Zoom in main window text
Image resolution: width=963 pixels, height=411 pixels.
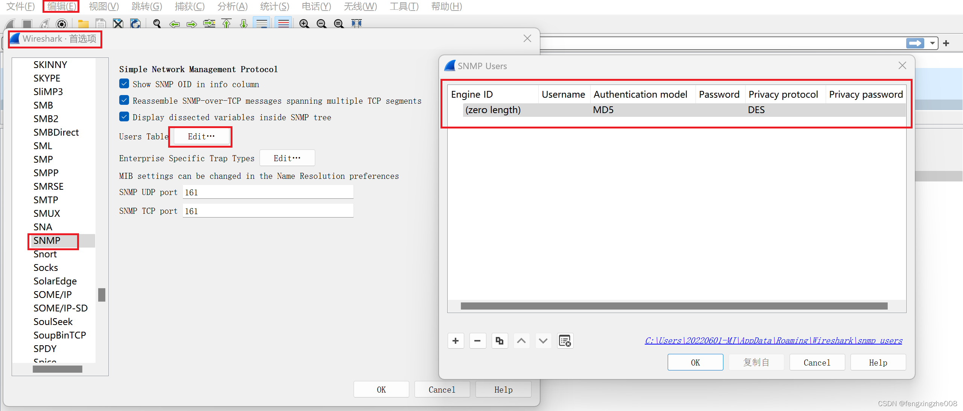304,24
